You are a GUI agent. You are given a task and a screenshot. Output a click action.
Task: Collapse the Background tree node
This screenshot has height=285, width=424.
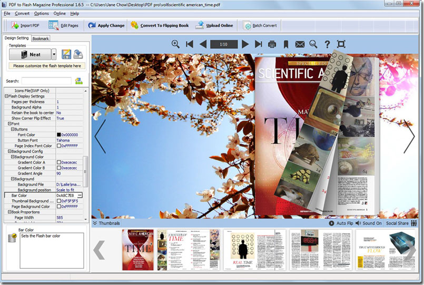(x=13, y=179)
